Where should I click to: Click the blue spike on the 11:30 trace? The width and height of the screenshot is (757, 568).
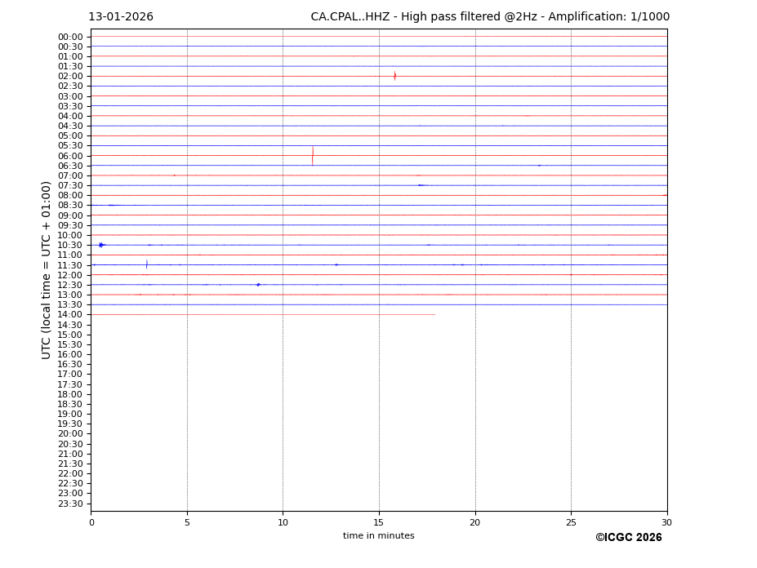(147, 264)
